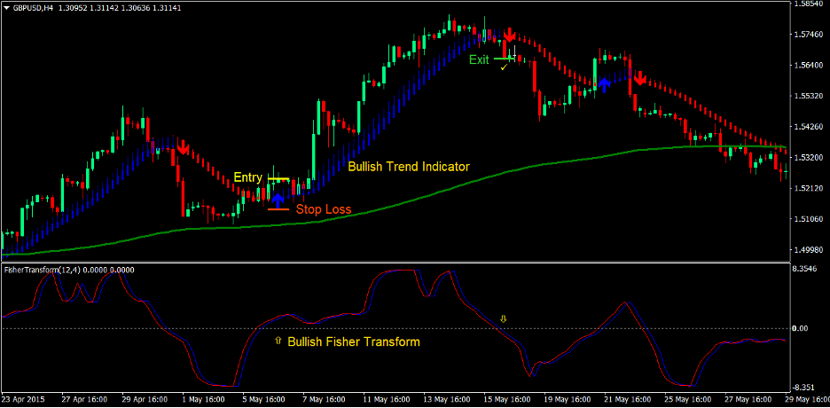Screen dimensions: 830x408
Task: Select the Entry text label
Action: tap(247, 178)
